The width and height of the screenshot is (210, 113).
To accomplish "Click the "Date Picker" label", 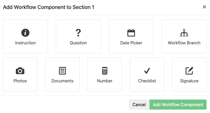I will [131, 43].
